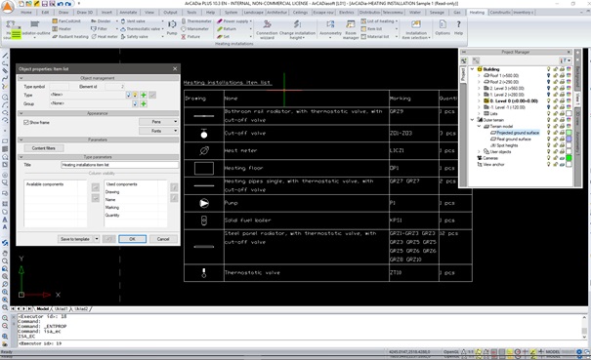Image resolution: width=591 pixels, height=360 pixels.
Task: Switch to the Water ribbon tab
Action: pyautogui.click(x=415, y=12)
